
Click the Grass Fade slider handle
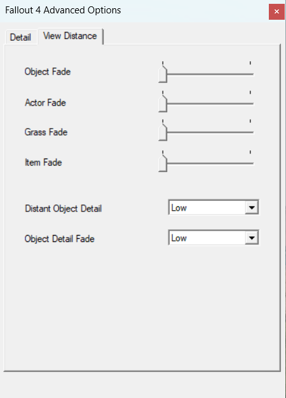click(163, 132)
